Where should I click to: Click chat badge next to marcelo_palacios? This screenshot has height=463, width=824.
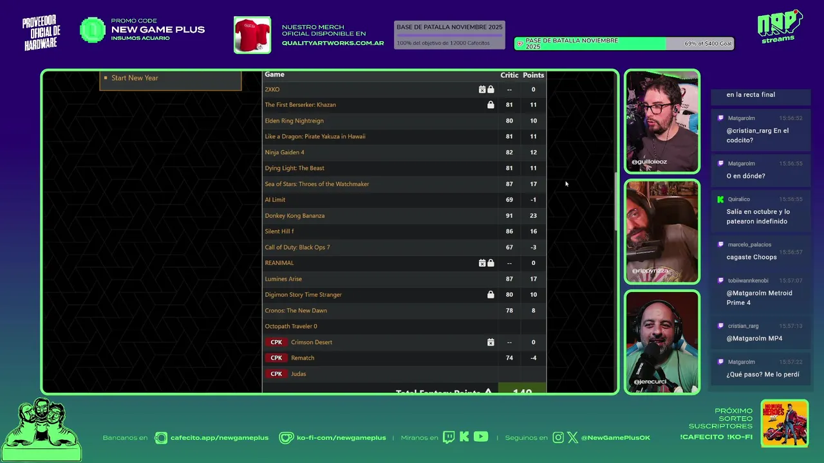click(720, 244)
